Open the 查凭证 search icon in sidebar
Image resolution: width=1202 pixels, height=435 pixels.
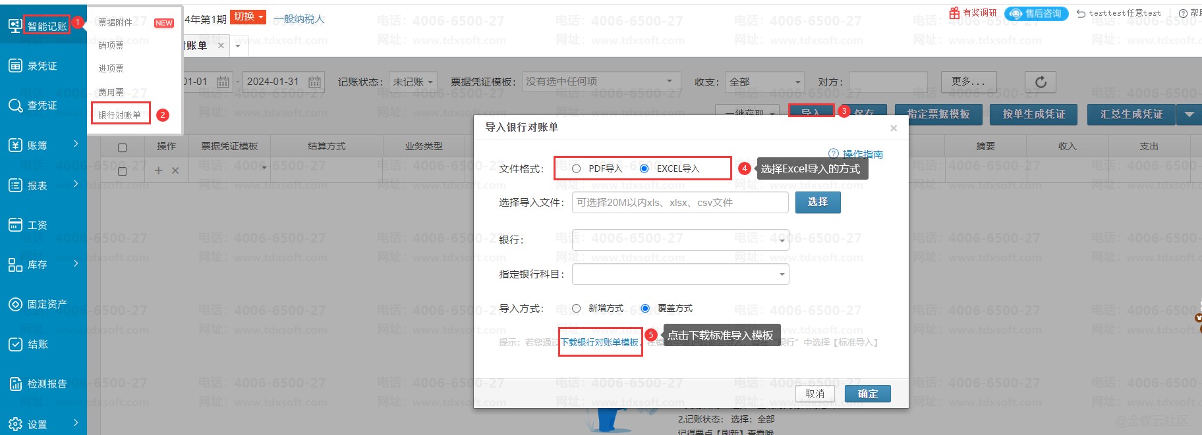16,105
